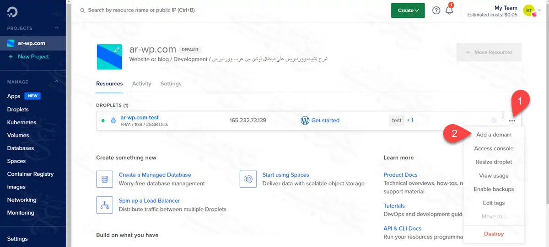549x247 pixels.
Task: Open Databases in the sidebar
Action: pyautogui.click(x=21, y=148)
